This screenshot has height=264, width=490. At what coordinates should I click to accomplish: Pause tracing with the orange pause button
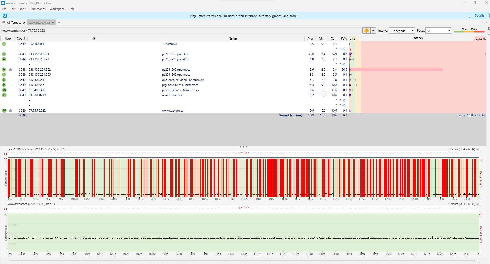[366, 31]
